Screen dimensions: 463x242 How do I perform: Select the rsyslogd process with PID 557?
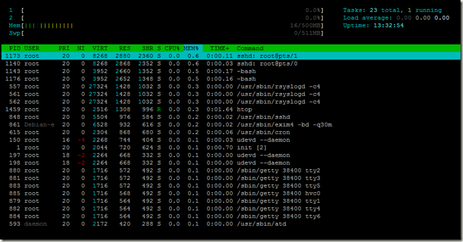[231, 87]
